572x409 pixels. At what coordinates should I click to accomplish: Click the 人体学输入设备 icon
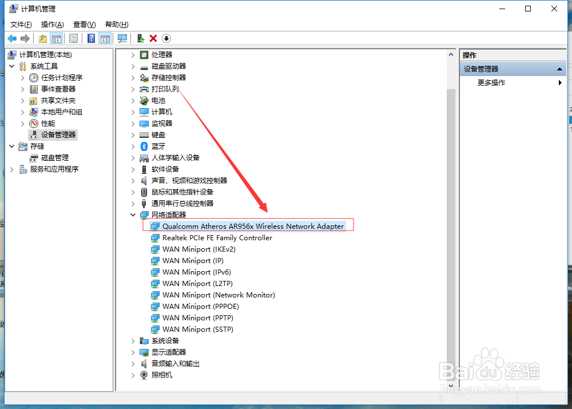[x=144, y=158]
